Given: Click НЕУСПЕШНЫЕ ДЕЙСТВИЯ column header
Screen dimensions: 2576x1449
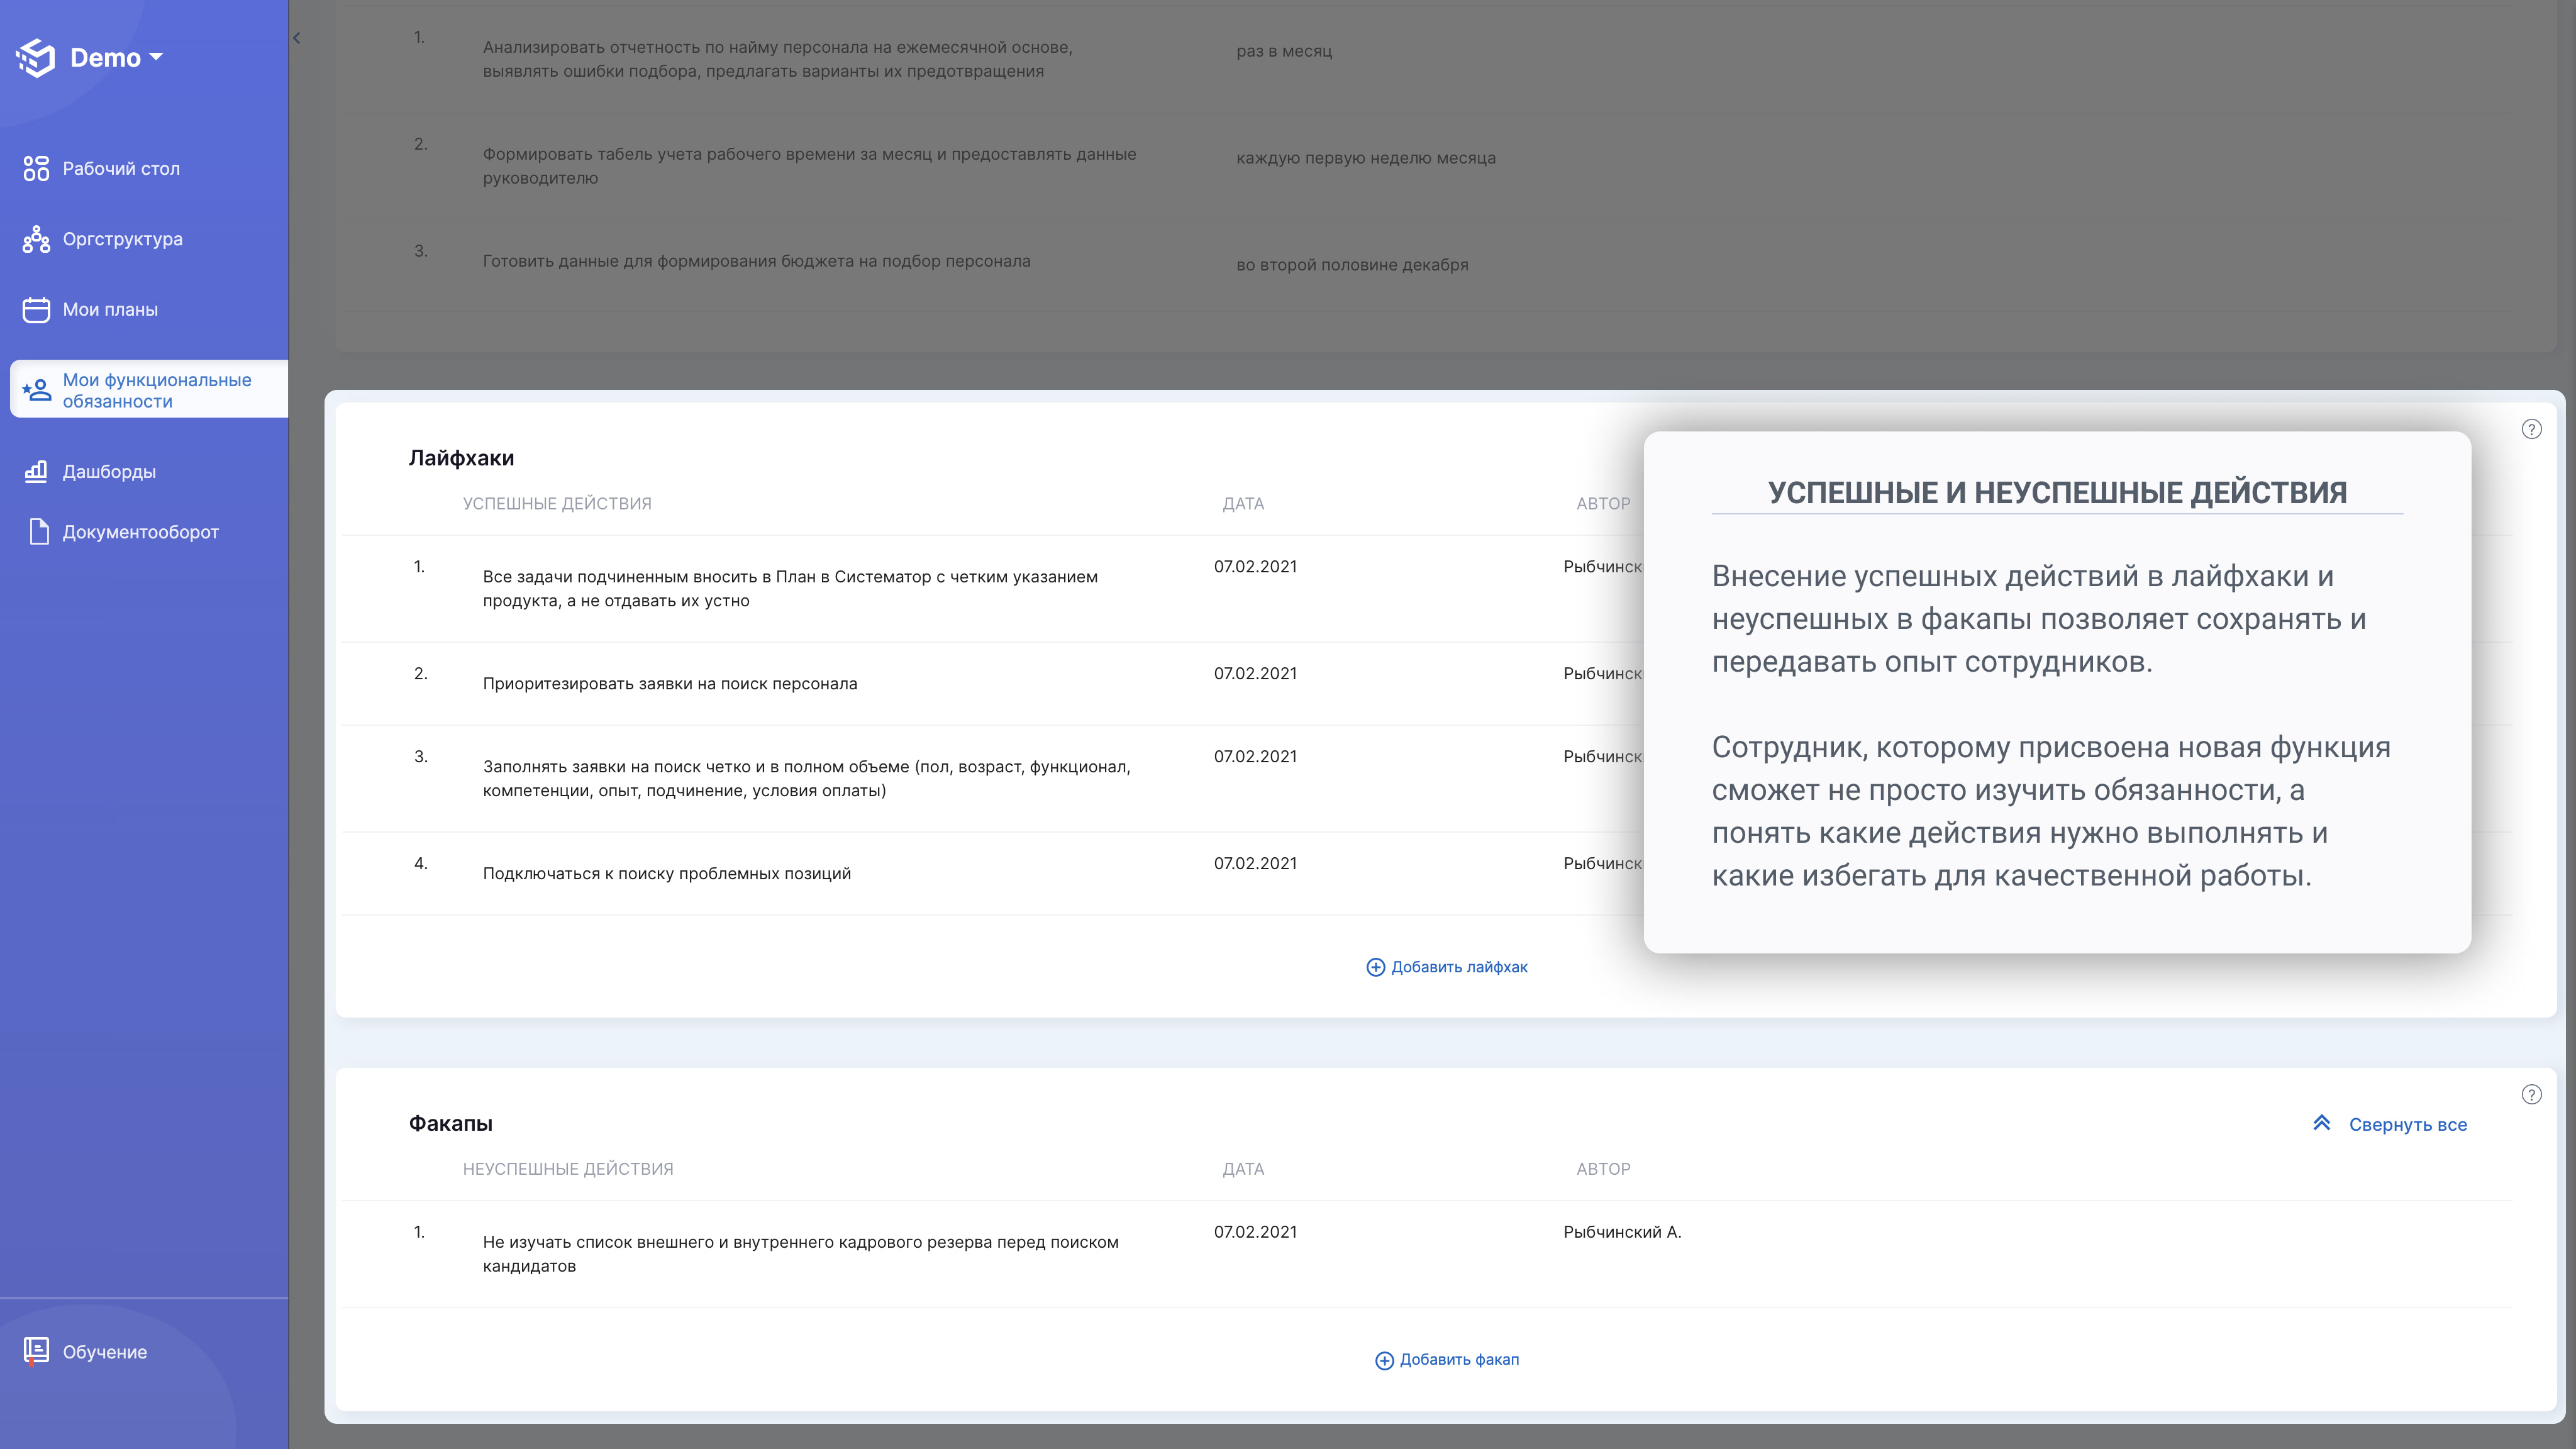Looking at the screenshot, I should 568,1168.
